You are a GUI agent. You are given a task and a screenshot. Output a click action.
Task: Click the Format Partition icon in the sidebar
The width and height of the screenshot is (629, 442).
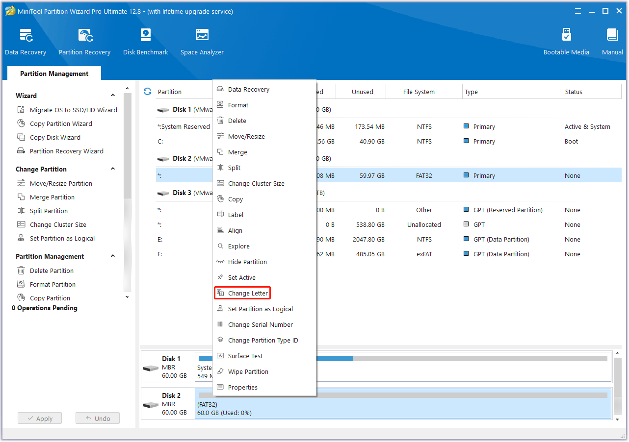(21, 284)
